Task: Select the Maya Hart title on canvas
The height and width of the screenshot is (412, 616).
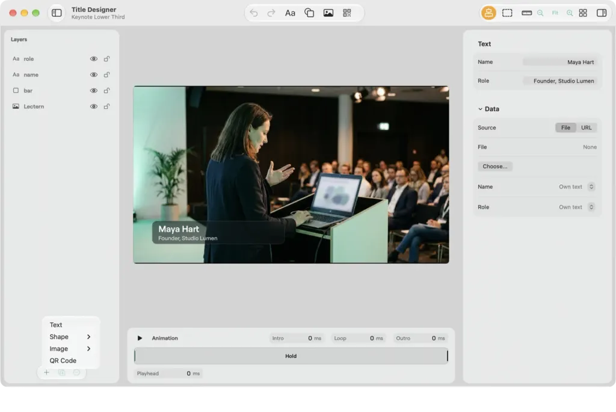Action: point(179,229)
